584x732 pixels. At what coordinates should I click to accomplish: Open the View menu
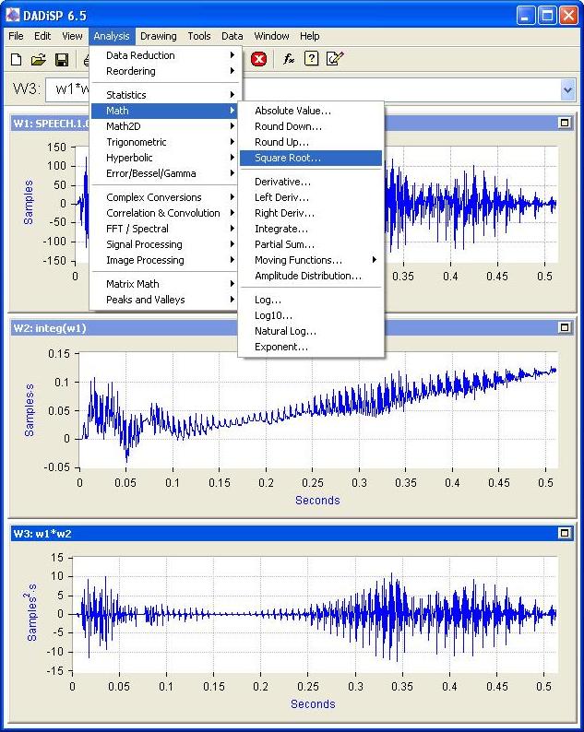(x=72, y=36)
